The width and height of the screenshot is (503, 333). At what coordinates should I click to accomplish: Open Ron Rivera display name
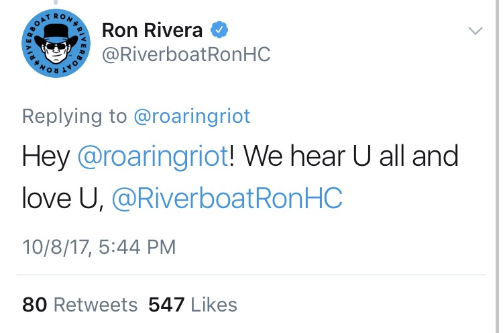point(152,30)
